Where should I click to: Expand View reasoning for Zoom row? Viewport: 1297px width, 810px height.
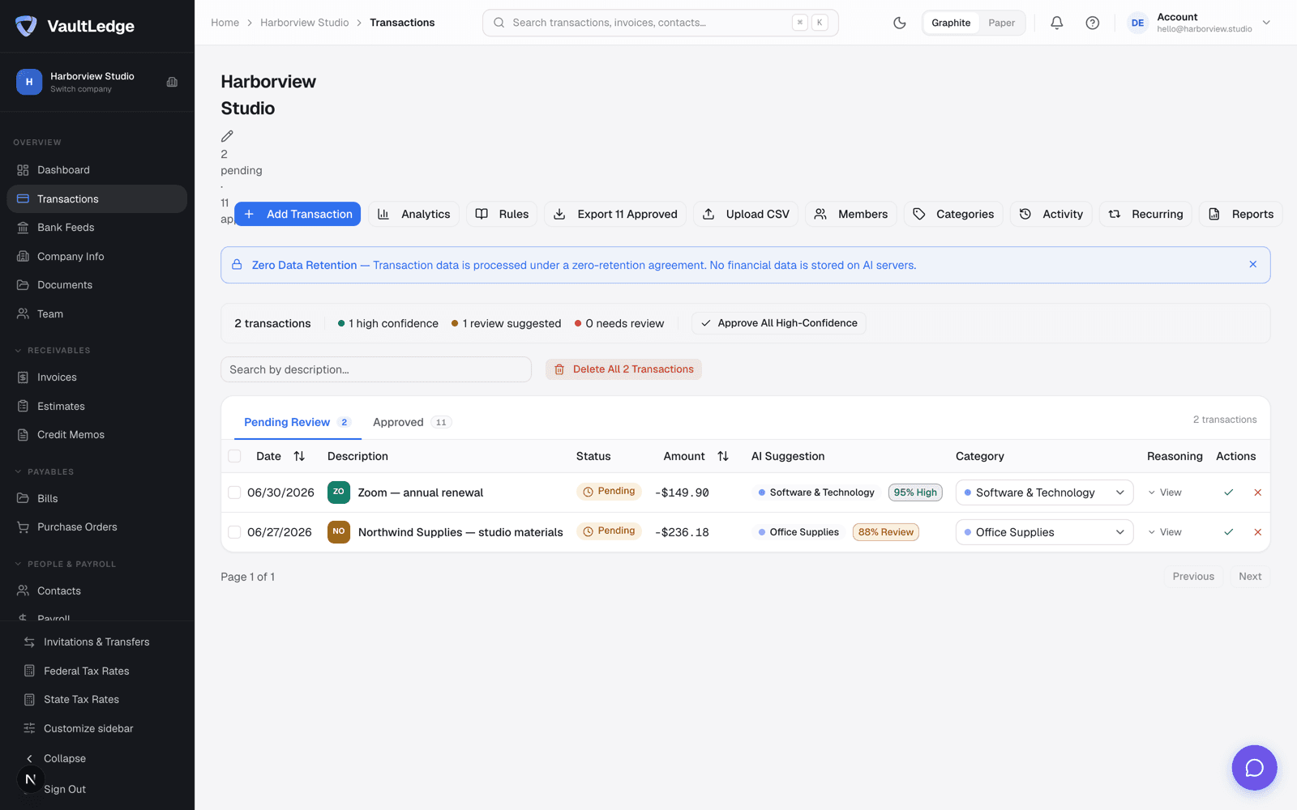[x=1165, y=492]
